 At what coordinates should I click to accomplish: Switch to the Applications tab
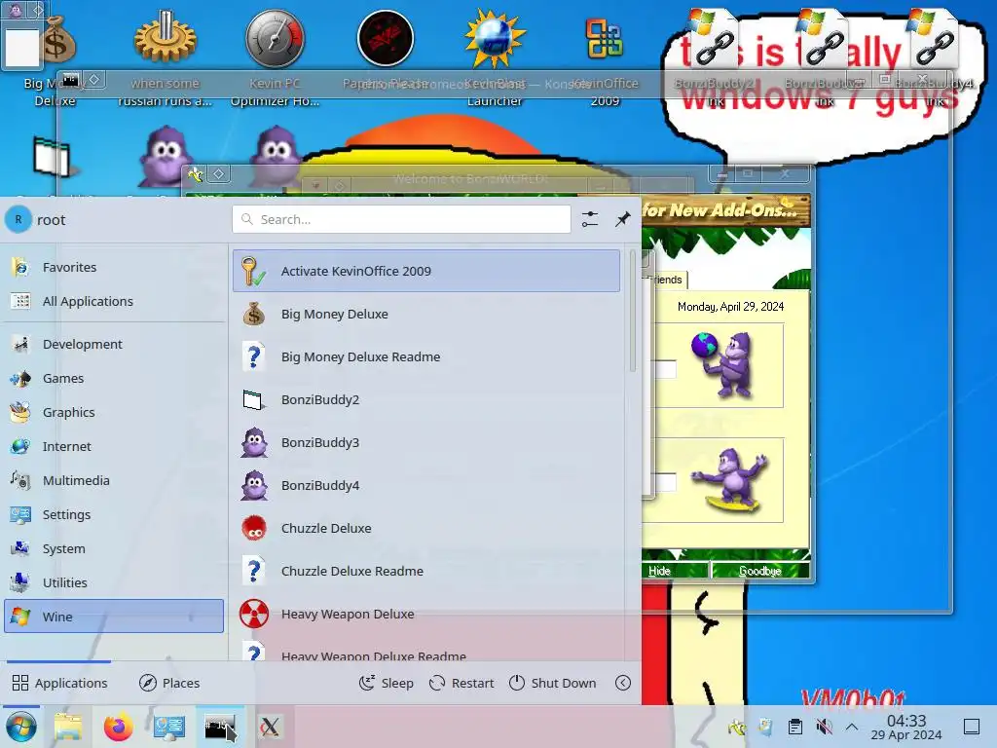point(59,683)
